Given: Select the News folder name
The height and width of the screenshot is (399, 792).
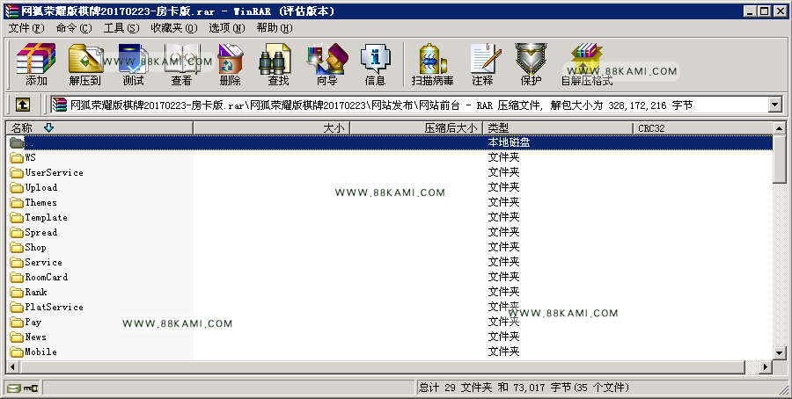Looking at the screenshot, I should coord(35,337).
